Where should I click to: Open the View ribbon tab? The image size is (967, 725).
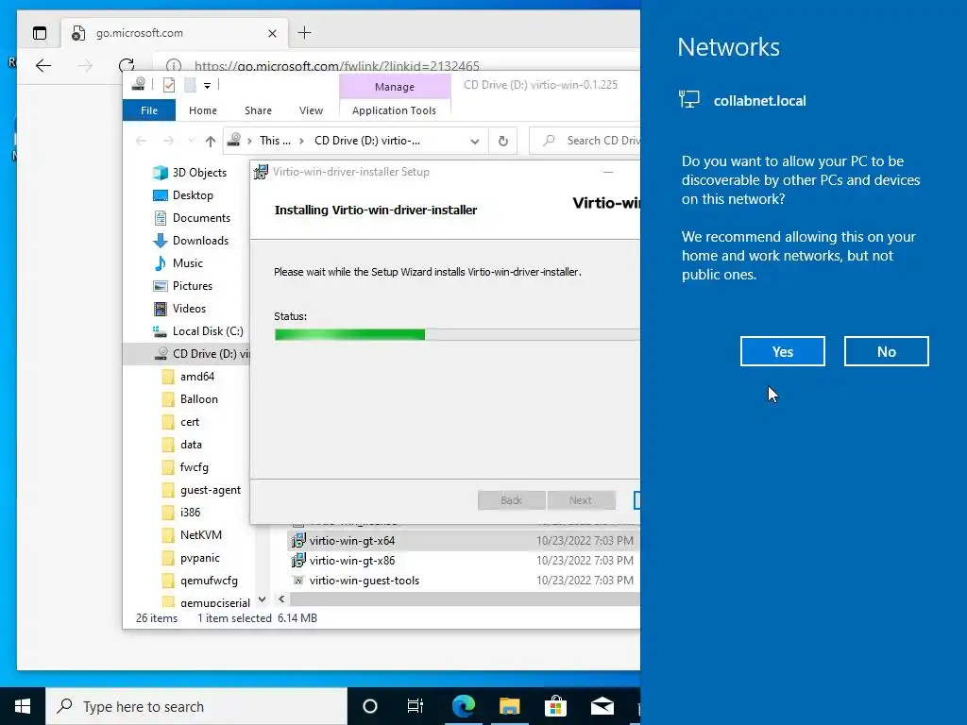point(311,110)
